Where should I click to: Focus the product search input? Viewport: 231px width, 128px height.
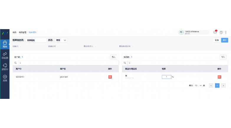pos(178,63)
